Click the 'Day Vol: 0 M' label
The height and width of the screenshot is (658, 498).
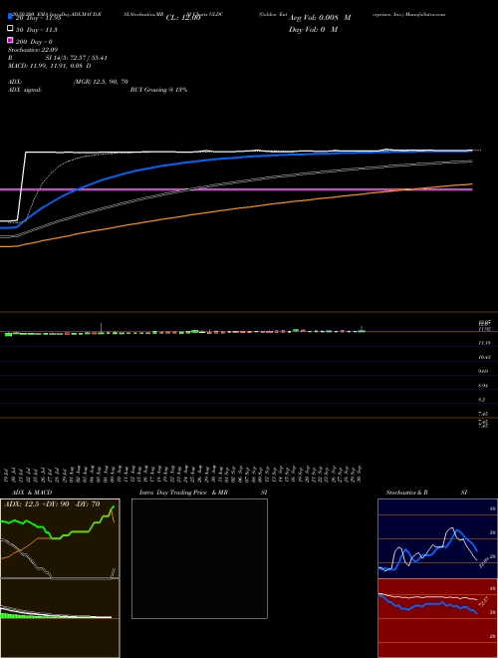click(x=313, y=29)
